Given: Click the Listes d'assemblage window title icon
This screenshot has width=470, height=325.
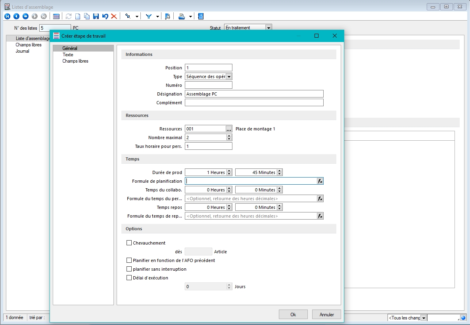Looking at the screenshot, I should tap(7, 7).
